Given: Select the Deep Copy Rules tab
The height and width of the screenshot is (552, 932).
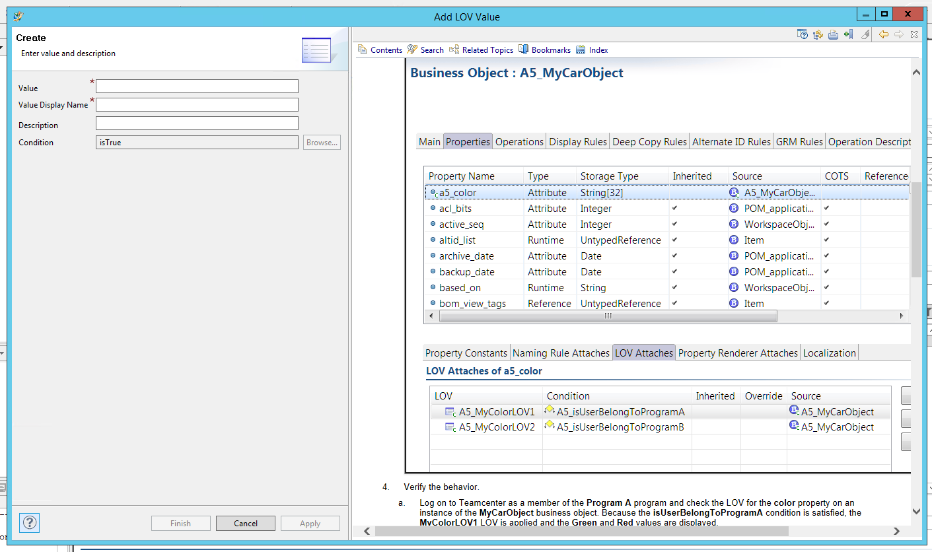Looking at the screenshot, I should pos(650,141).
